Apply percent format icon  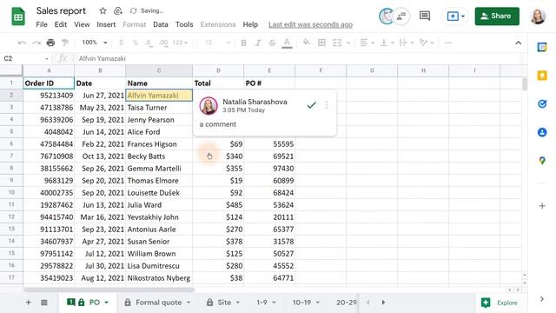pyautogui.click(x=136, y=43)
